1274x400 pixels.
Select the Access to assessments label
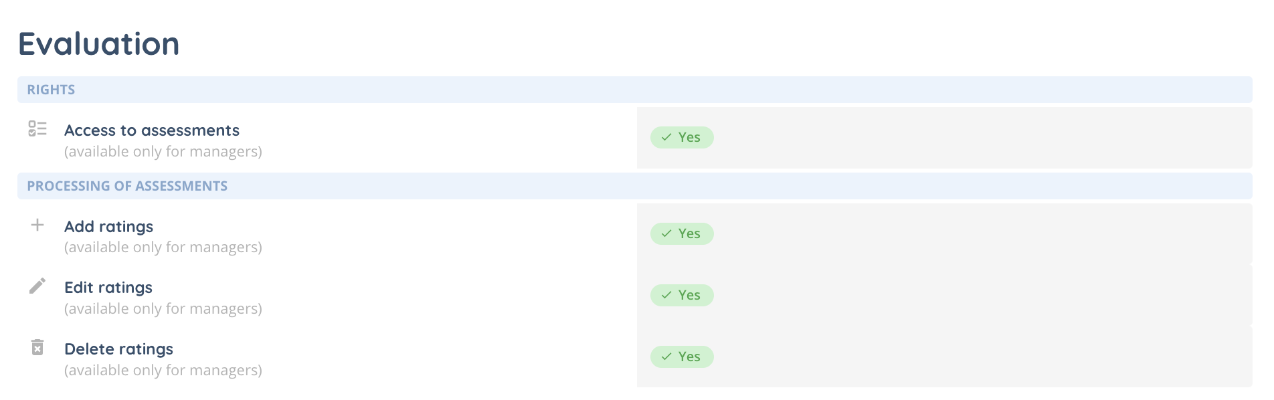(152, 130)
